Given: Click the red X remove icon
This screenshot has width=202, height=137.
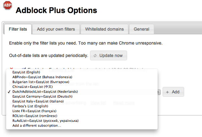Looking at the screenshot, I should pyautogui.click(x=12, y=68).
